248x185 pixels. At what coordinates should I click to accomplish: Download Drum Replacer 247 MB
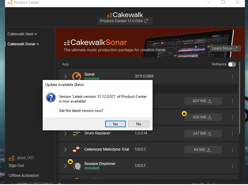(203, 133)
